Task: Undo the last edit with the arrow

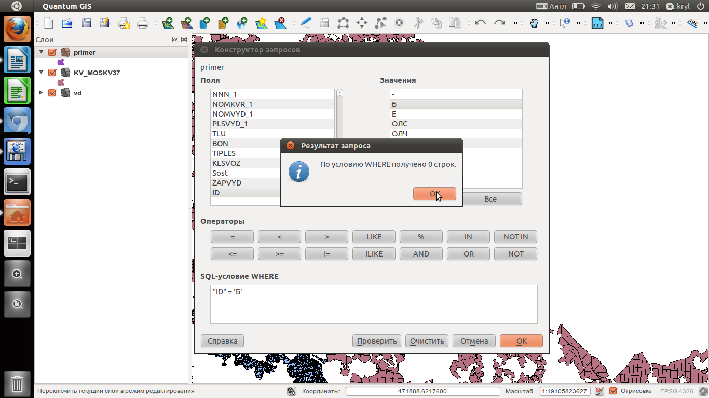Action: click(480, 23)
